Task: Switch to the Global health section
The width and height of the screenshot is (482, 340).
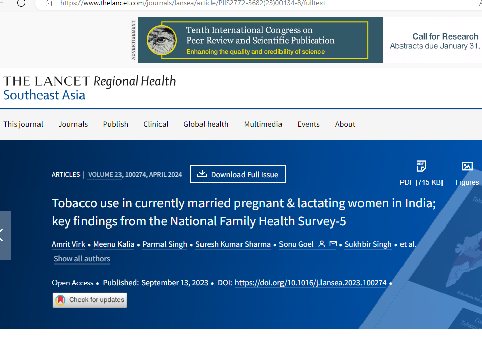Action: (206, 124)
